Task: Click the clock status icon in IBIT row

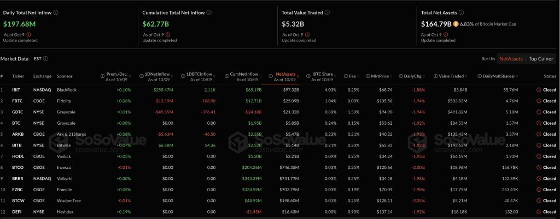Action: (x=539, y=89)
